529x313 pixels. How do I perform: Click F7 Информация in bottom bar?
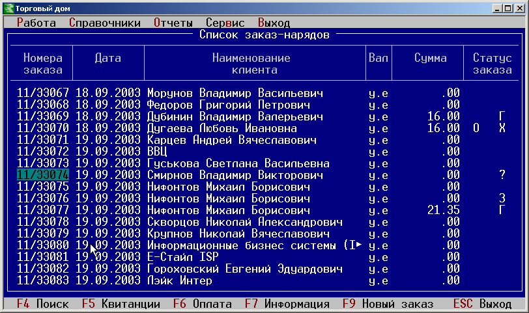[287, 304]
